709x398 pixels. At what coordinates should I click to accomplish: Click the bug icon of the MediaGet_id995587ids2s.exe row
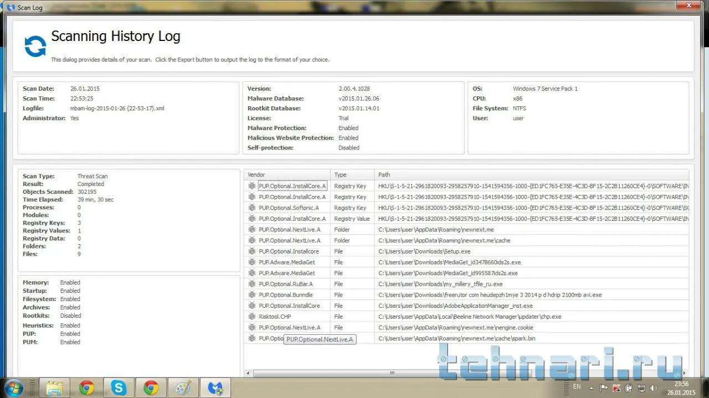coord(252,273)
